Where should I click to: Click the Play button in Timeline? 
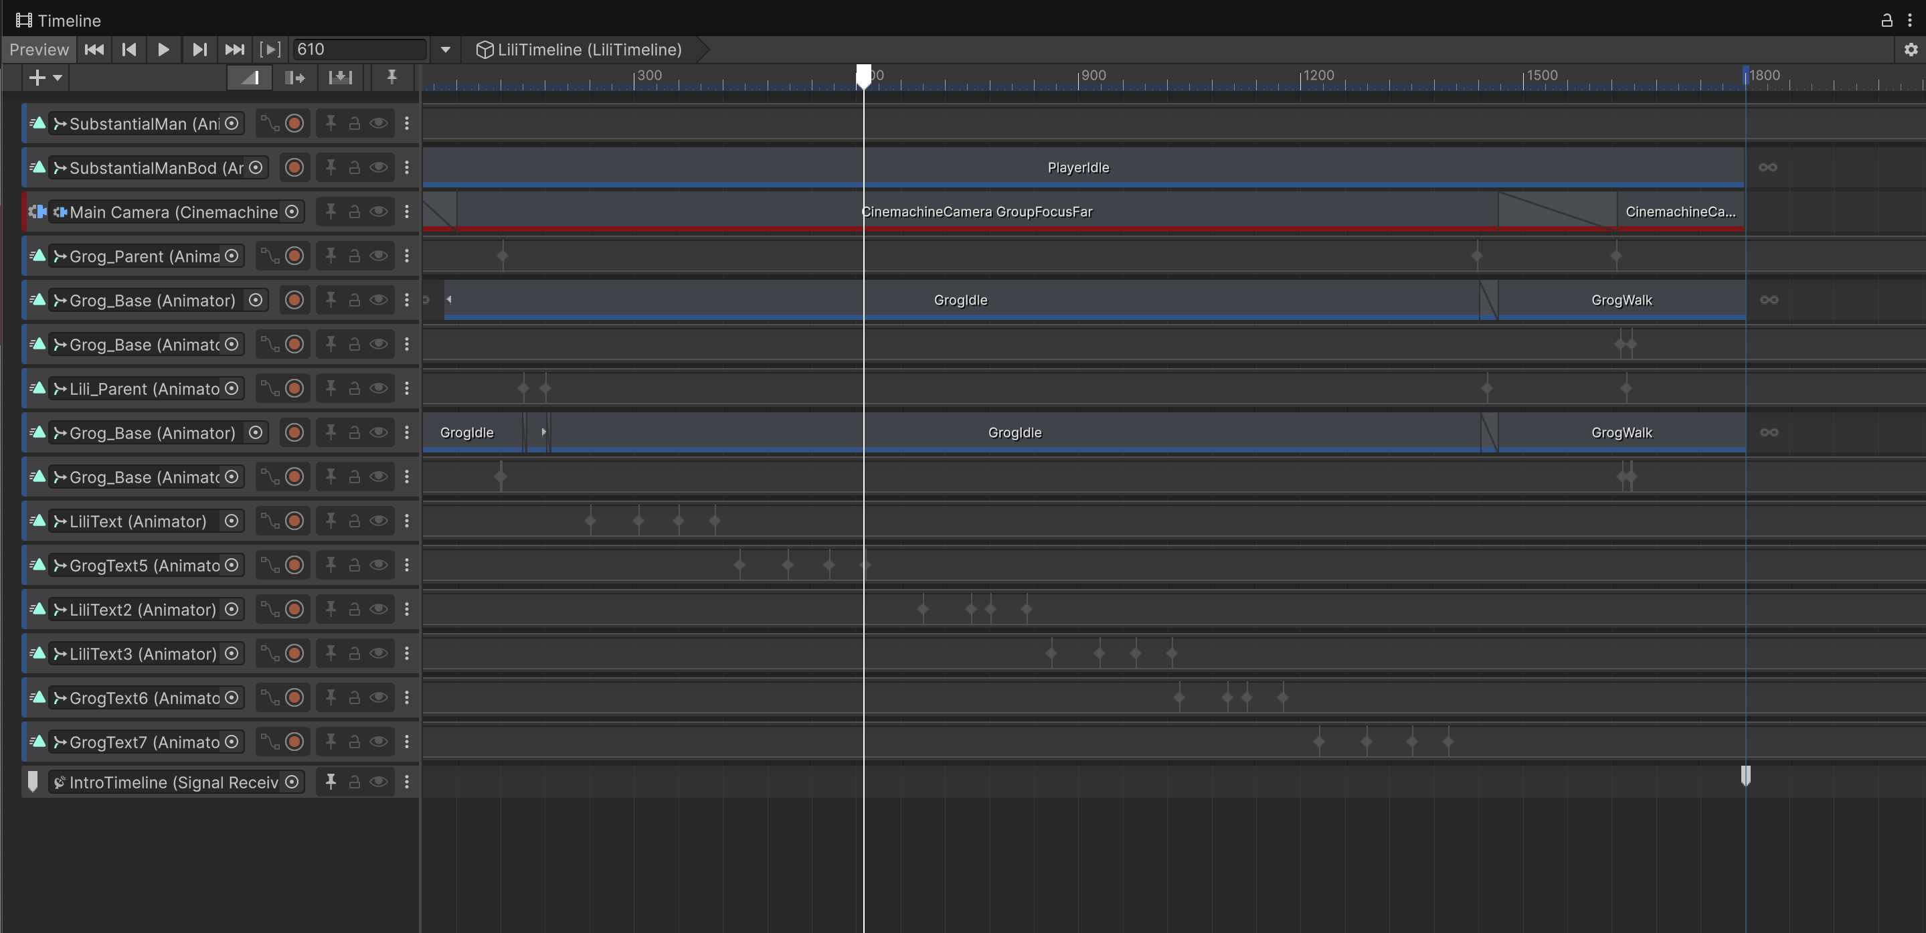pyautogui.click(x=163, y=50)
